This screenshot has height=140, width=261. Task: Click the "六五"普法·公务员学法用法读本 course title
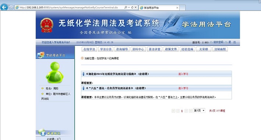(x=116, y=88)
